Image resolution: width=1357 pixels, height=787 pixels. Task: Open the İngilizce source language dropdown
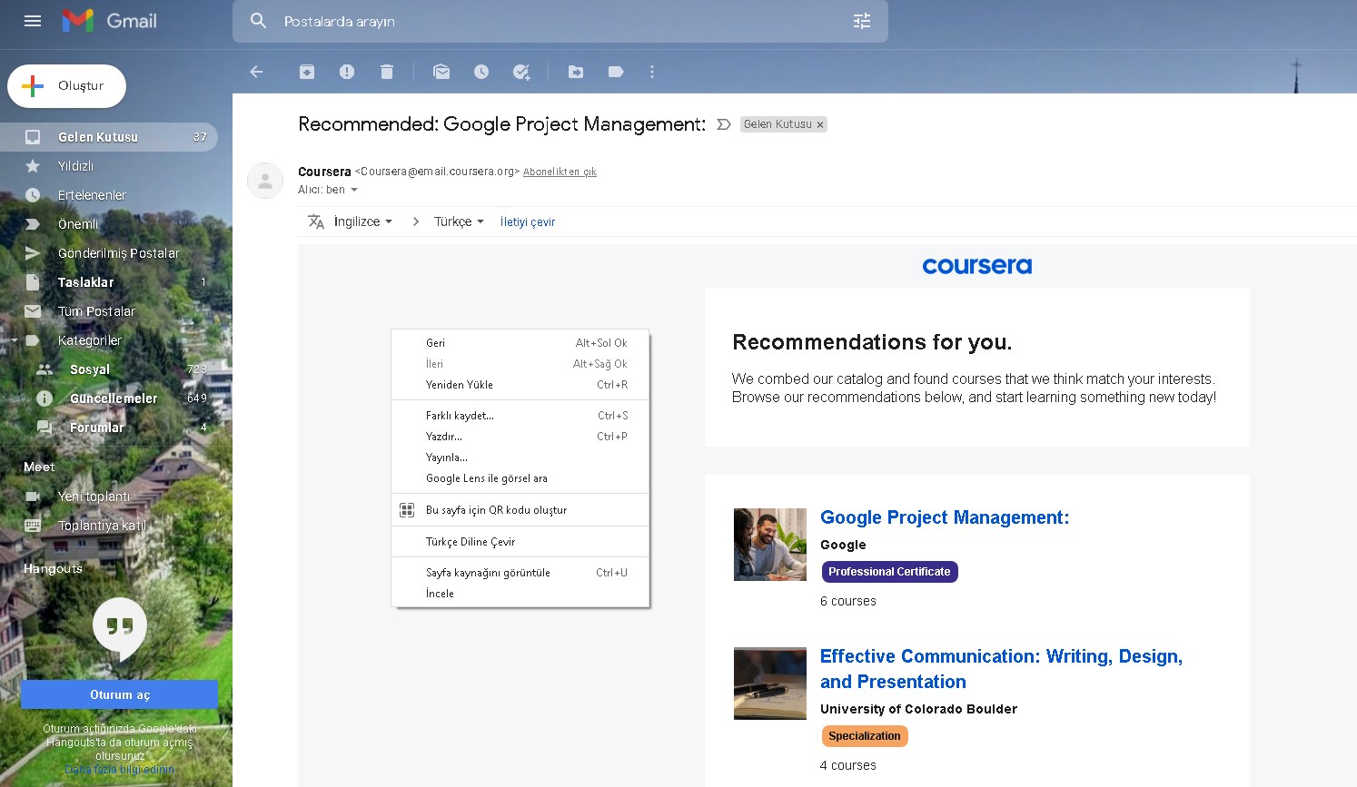pyautogui.click(x=361, y=221)
